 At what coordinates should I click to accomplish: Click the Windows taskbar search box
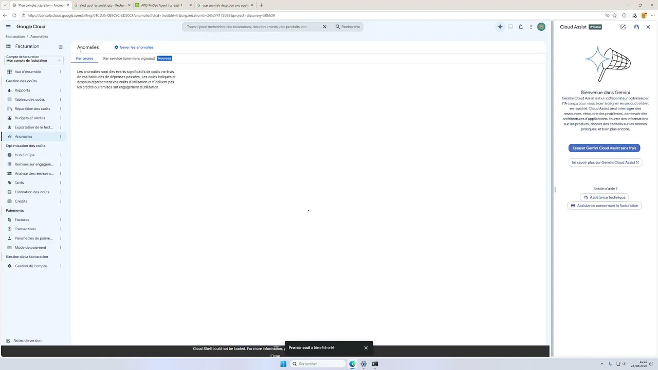click(318, 364)
